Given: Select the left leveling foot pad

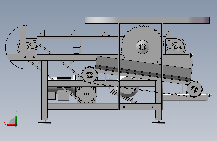Looking at the screenshot, I should tap(45, 123).
